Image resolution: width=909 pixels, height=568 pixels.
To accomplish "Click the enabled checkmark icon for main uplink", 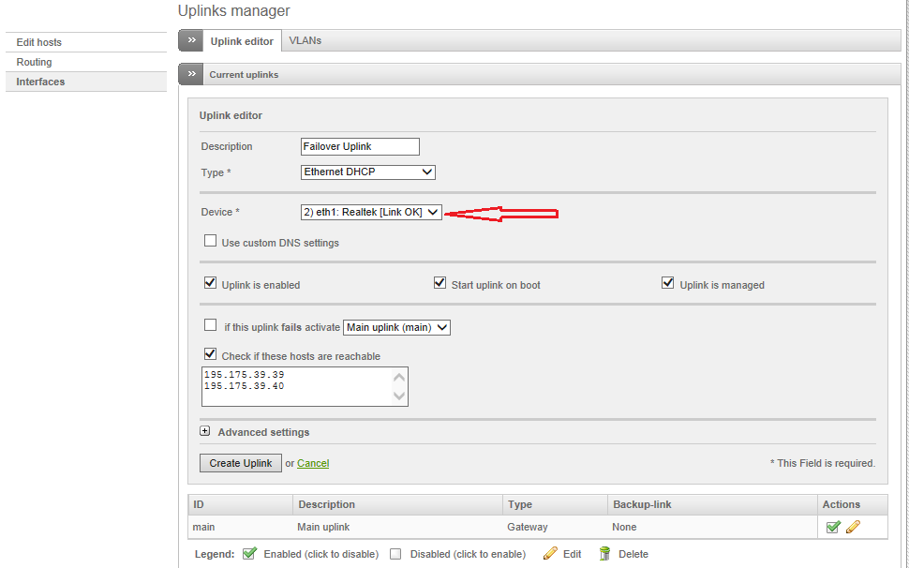I will pos(833,528).
